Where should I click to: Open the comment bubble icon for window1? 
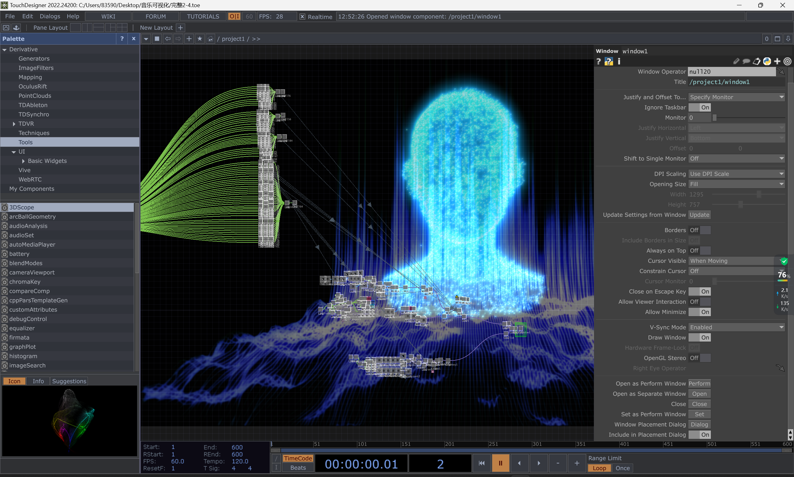pyautogui.click(x=746, y=61)
